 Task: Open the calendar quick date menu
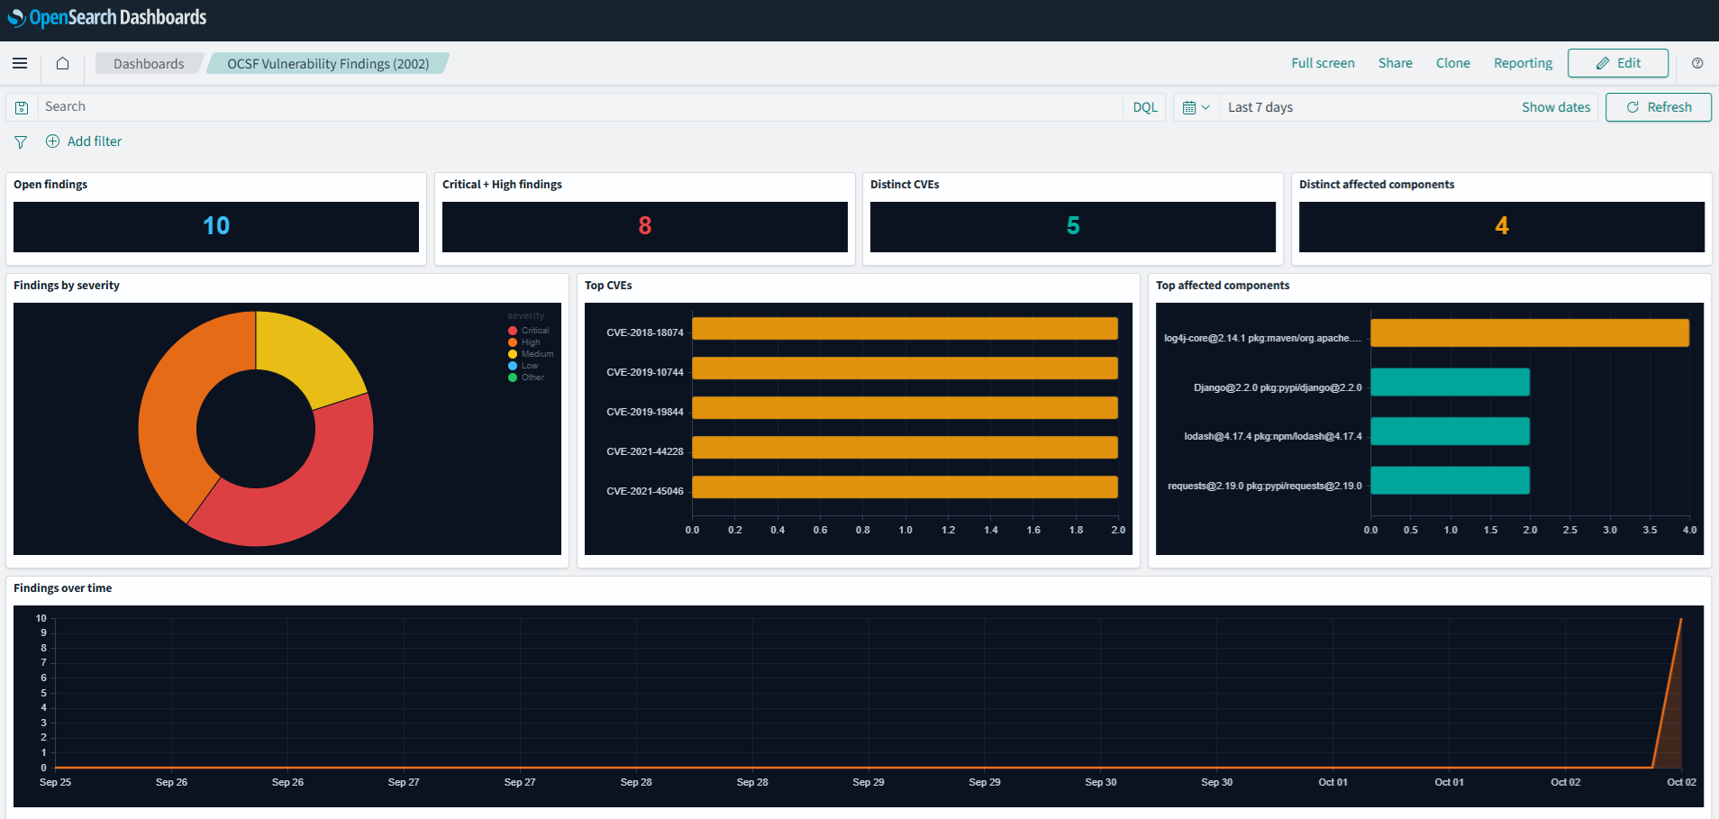point(1196,107)
